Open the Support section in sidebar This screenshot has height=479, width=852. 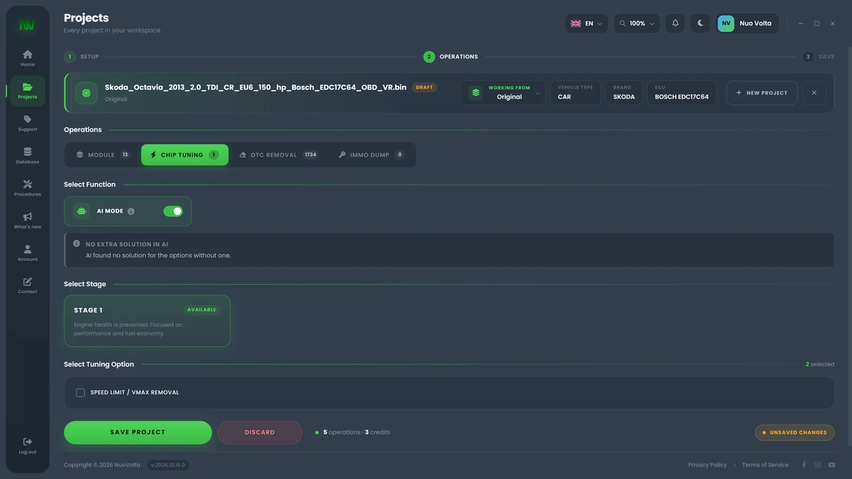click(28, 123)
